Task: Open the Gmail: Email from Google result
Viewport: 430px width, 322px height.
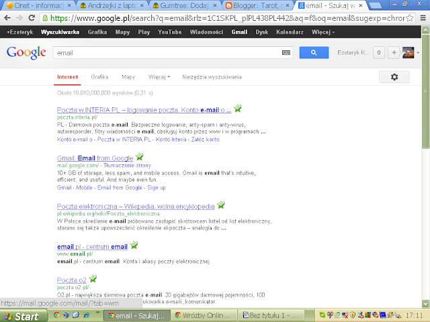Action: click(95, 158)
